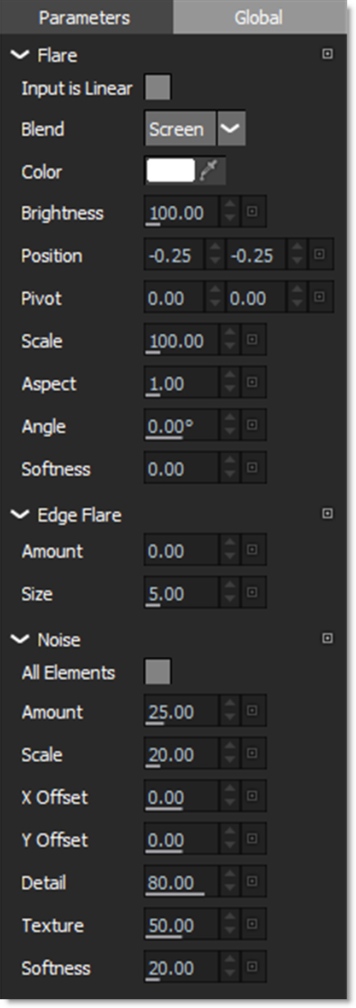The height and width of the screenshot is (1008, 356).
Task: Switch to the Global tab
Action: 259,18
